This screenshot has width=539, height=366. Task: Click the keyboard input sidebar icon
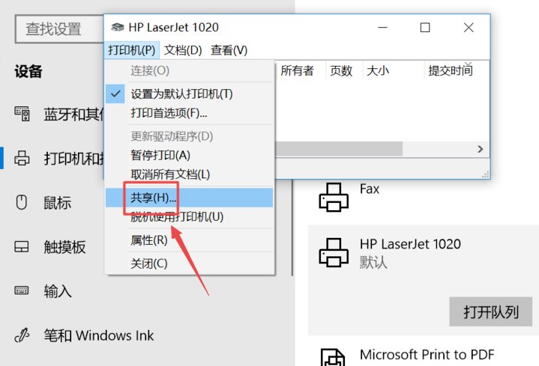(21, 290)
